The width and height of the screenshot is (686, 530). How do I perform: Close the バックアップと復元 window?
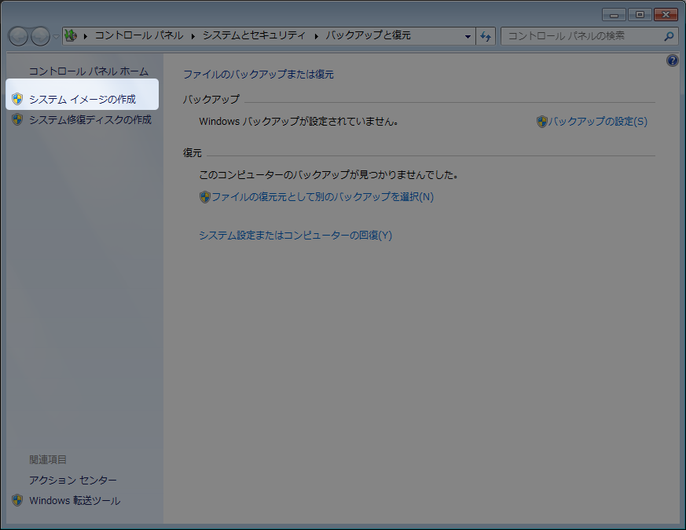[x=666, y=15]
